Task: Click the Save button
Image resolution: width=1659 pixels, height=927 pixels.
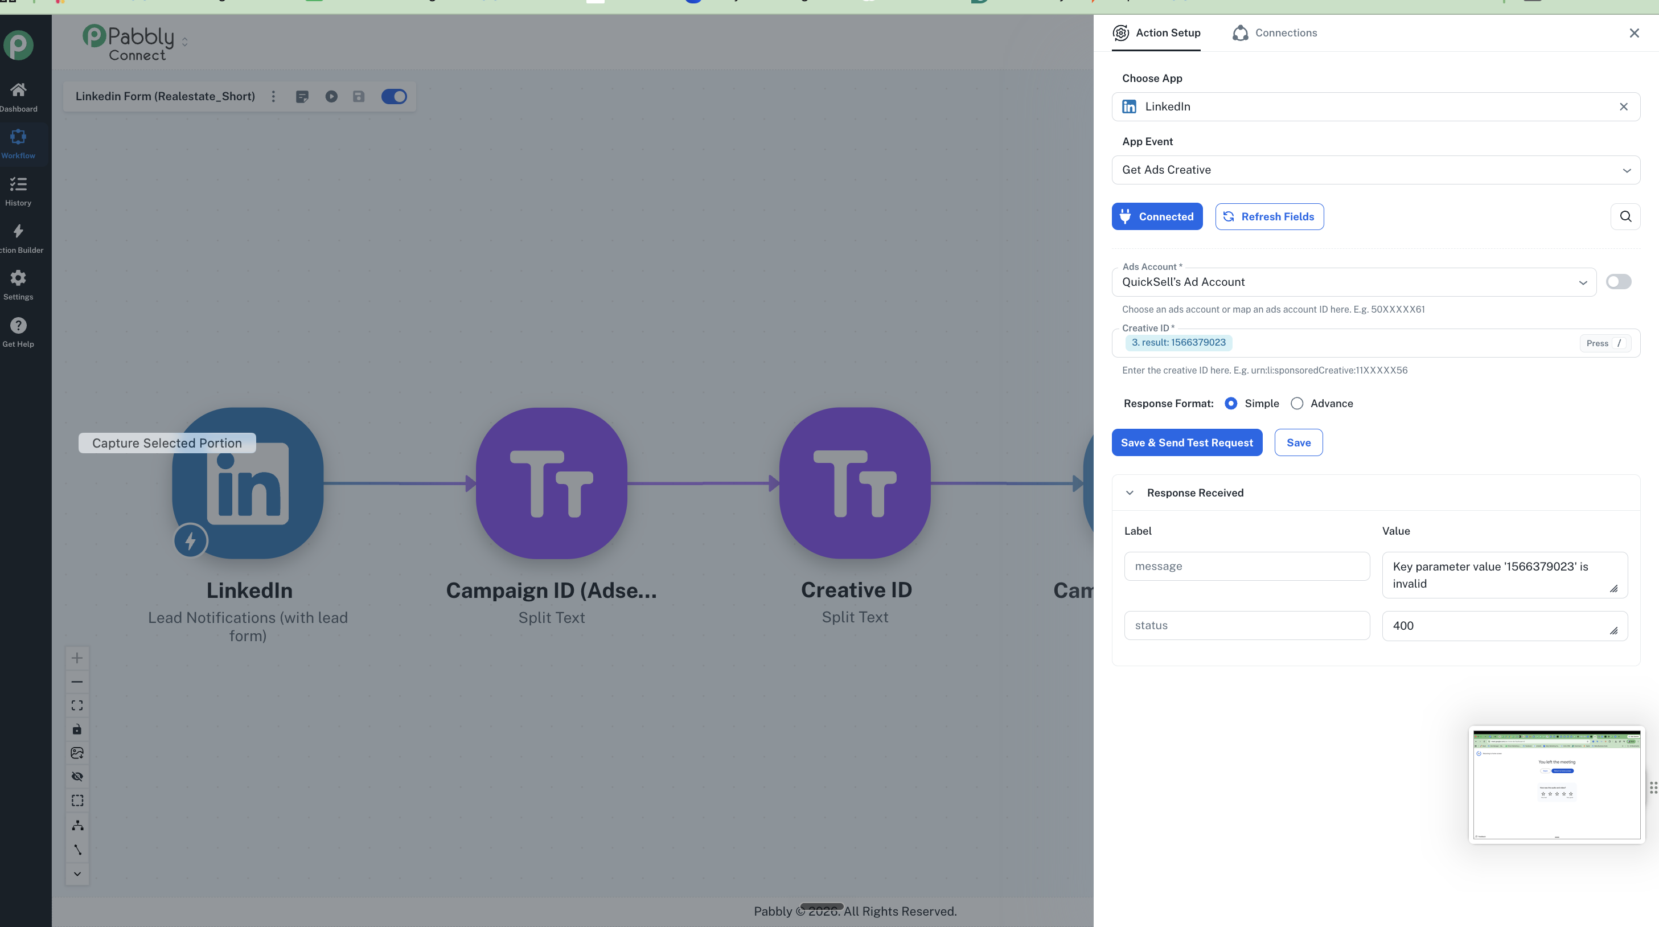Action: [x=1299, y=442]
